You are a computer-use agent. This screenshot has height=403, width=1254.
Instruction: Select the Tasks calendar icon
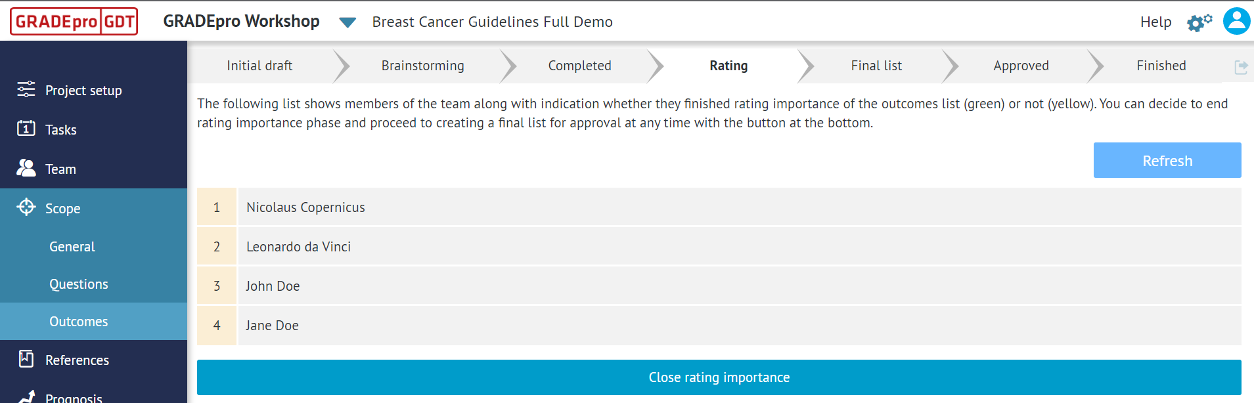[x=26, y=129]
